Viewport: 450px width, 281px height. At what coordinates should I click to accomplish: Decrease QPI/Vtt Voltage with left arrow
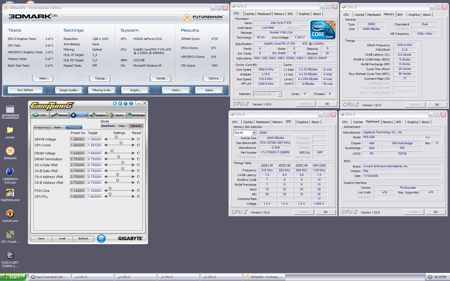click(106, 139)
